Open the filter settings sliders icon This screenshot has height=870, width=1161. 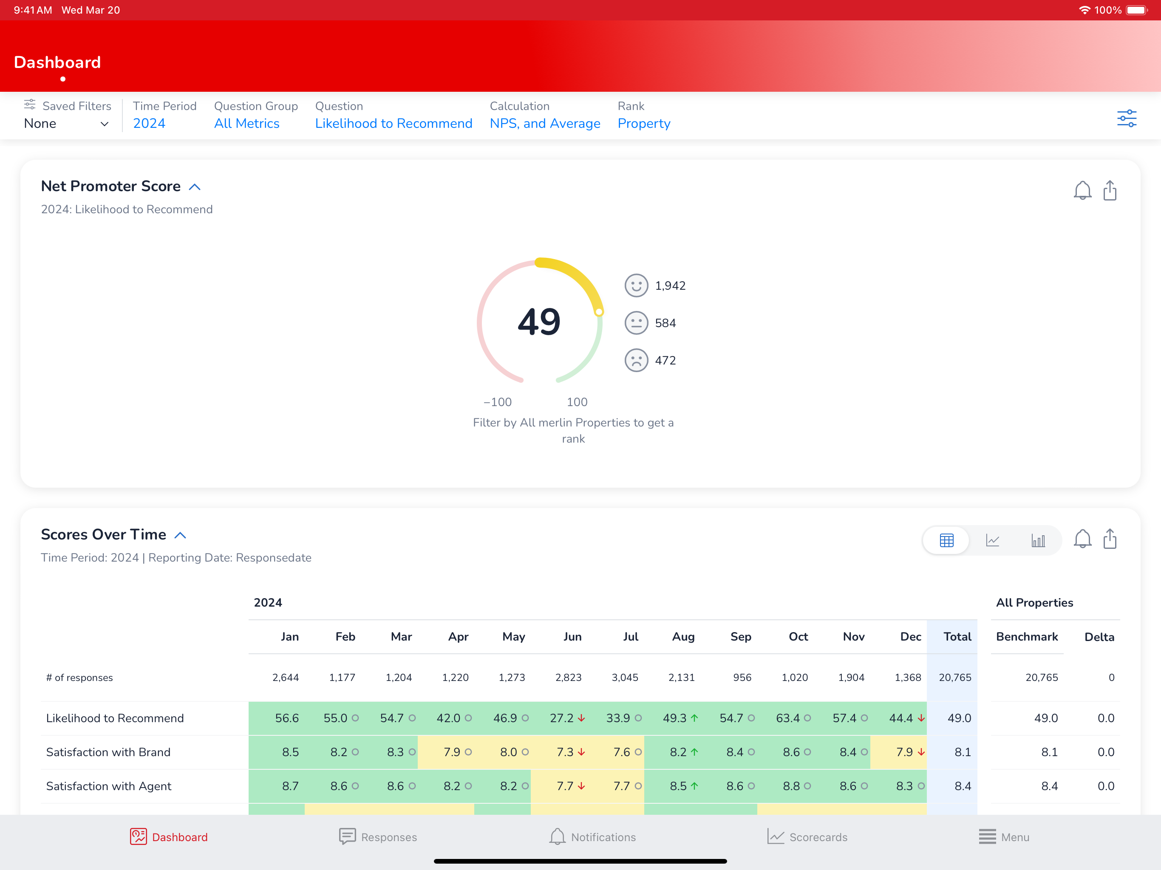tap(1126, 119)
